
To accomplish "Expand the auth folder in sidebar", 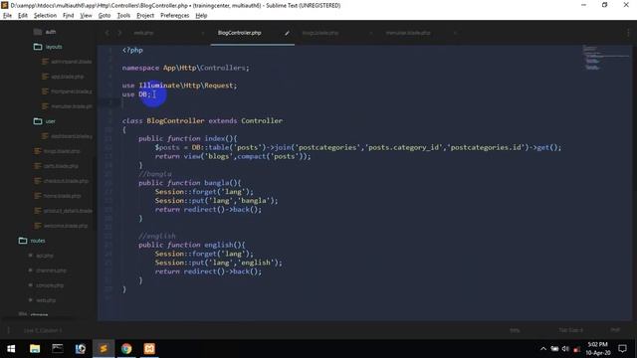I will tap(45, 32).
